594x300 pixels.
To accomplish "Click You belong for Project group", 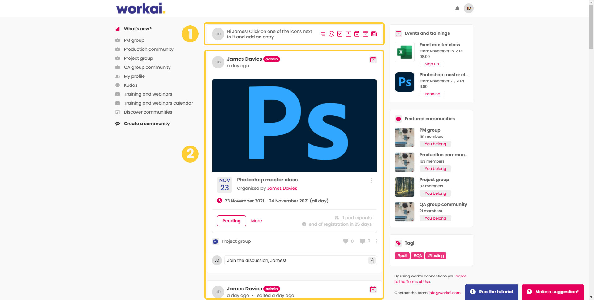I will click(x=435, y=193).
